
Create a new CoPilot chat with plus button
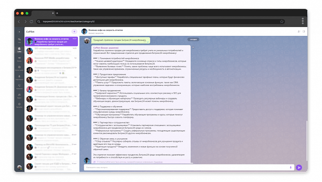pos(74,32)
